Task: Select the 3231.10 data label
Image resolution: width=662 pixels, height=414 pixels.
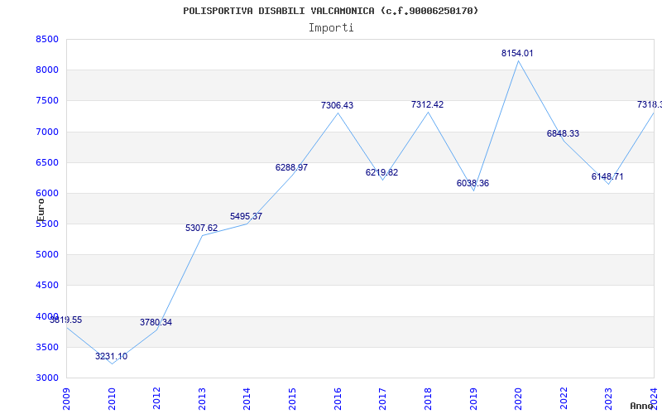Action: 111,357
